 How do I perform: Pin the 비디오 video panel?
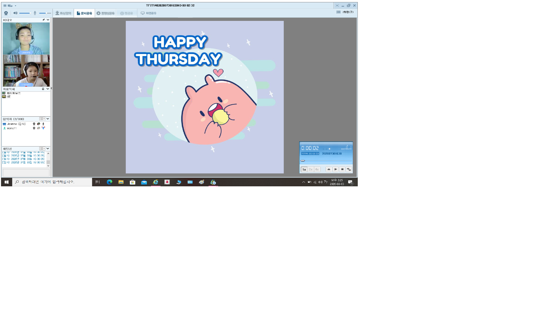click(44, 20)
